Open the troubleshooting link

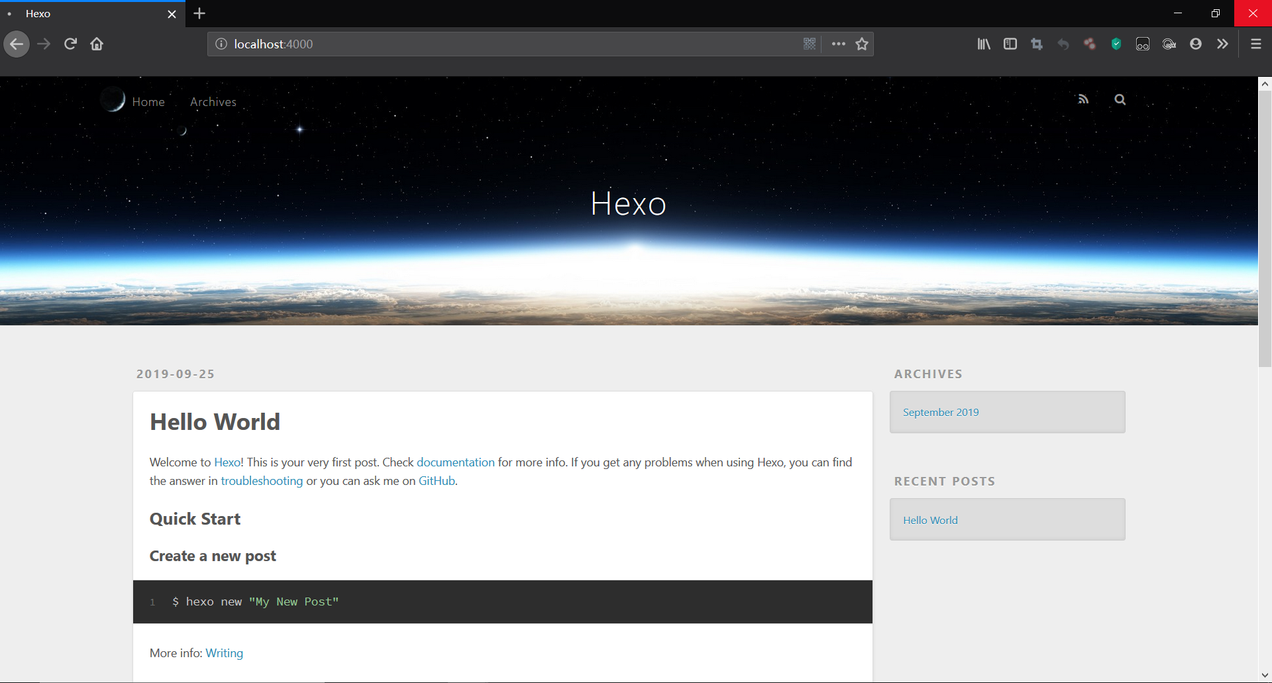click(x=262, y=481)
